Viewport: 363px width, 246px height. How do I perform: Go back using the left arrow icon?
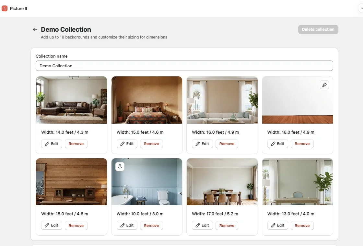tap(35, 29)
